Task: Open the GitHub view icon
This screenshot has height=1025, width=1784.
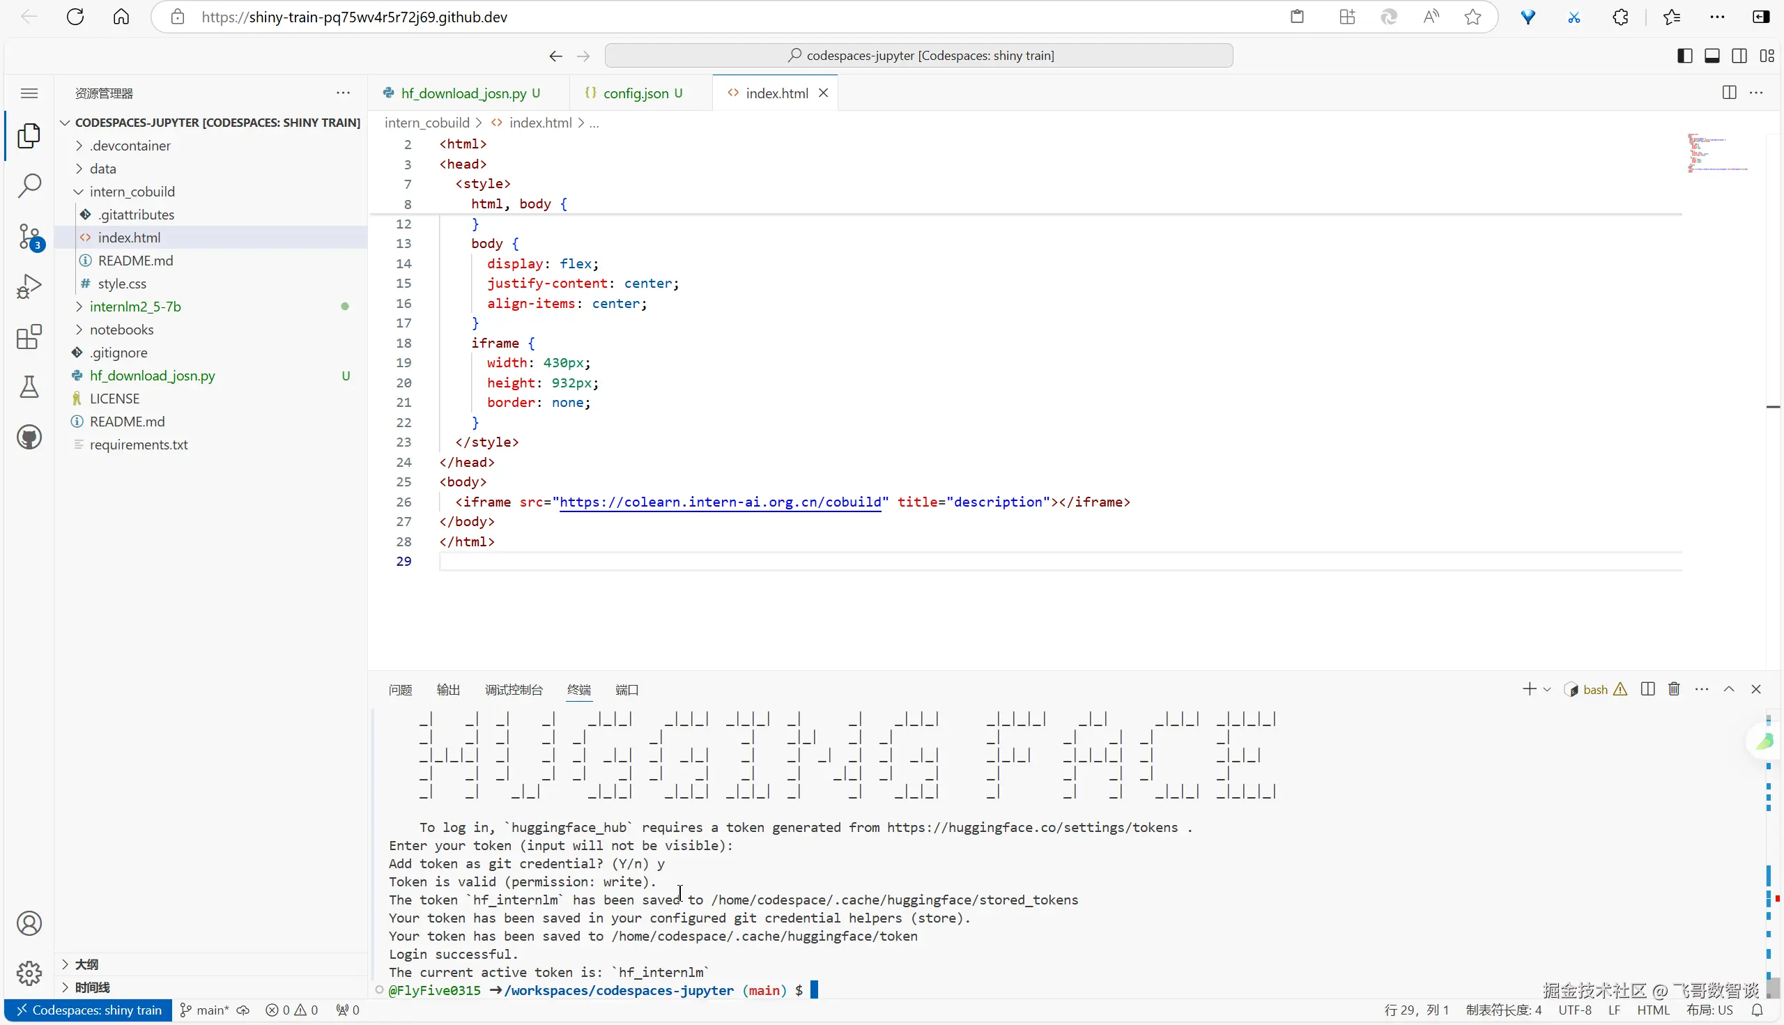Action: coord(29,437)
